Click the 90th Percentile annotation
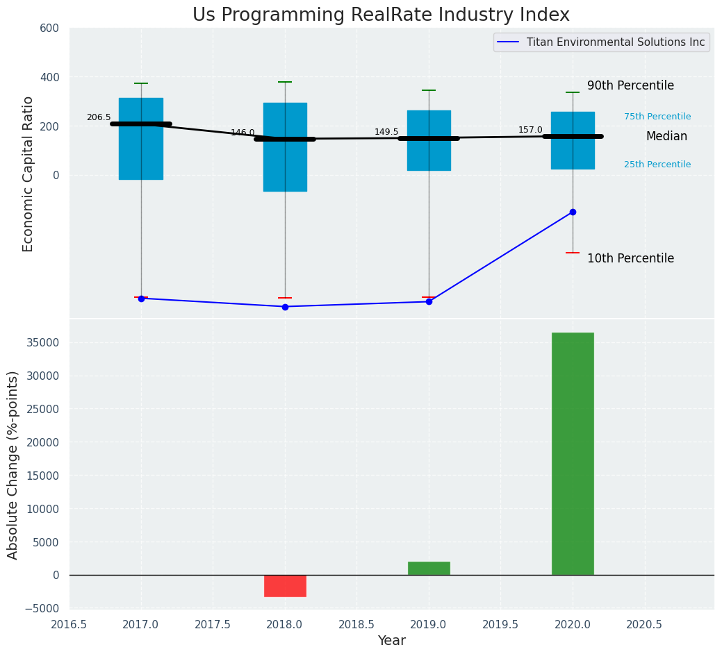Viewport: 722px width, 654px height. pos(630,85)
